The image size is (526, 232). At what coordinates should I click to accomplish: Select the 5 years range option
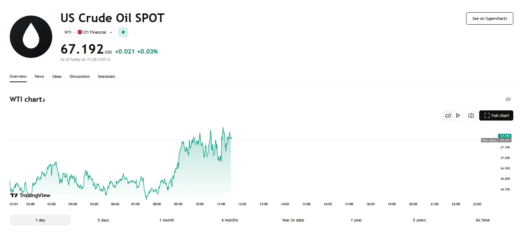click(419, 220)
